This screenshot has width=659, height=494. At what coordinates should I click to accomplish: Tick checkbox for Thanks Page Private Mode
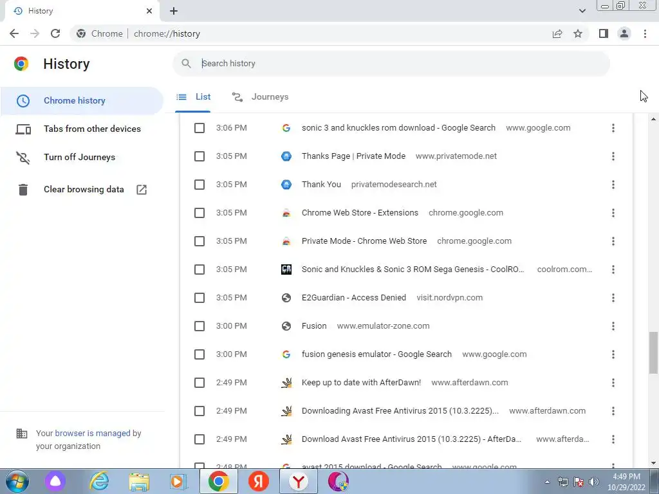coord(200,156)
